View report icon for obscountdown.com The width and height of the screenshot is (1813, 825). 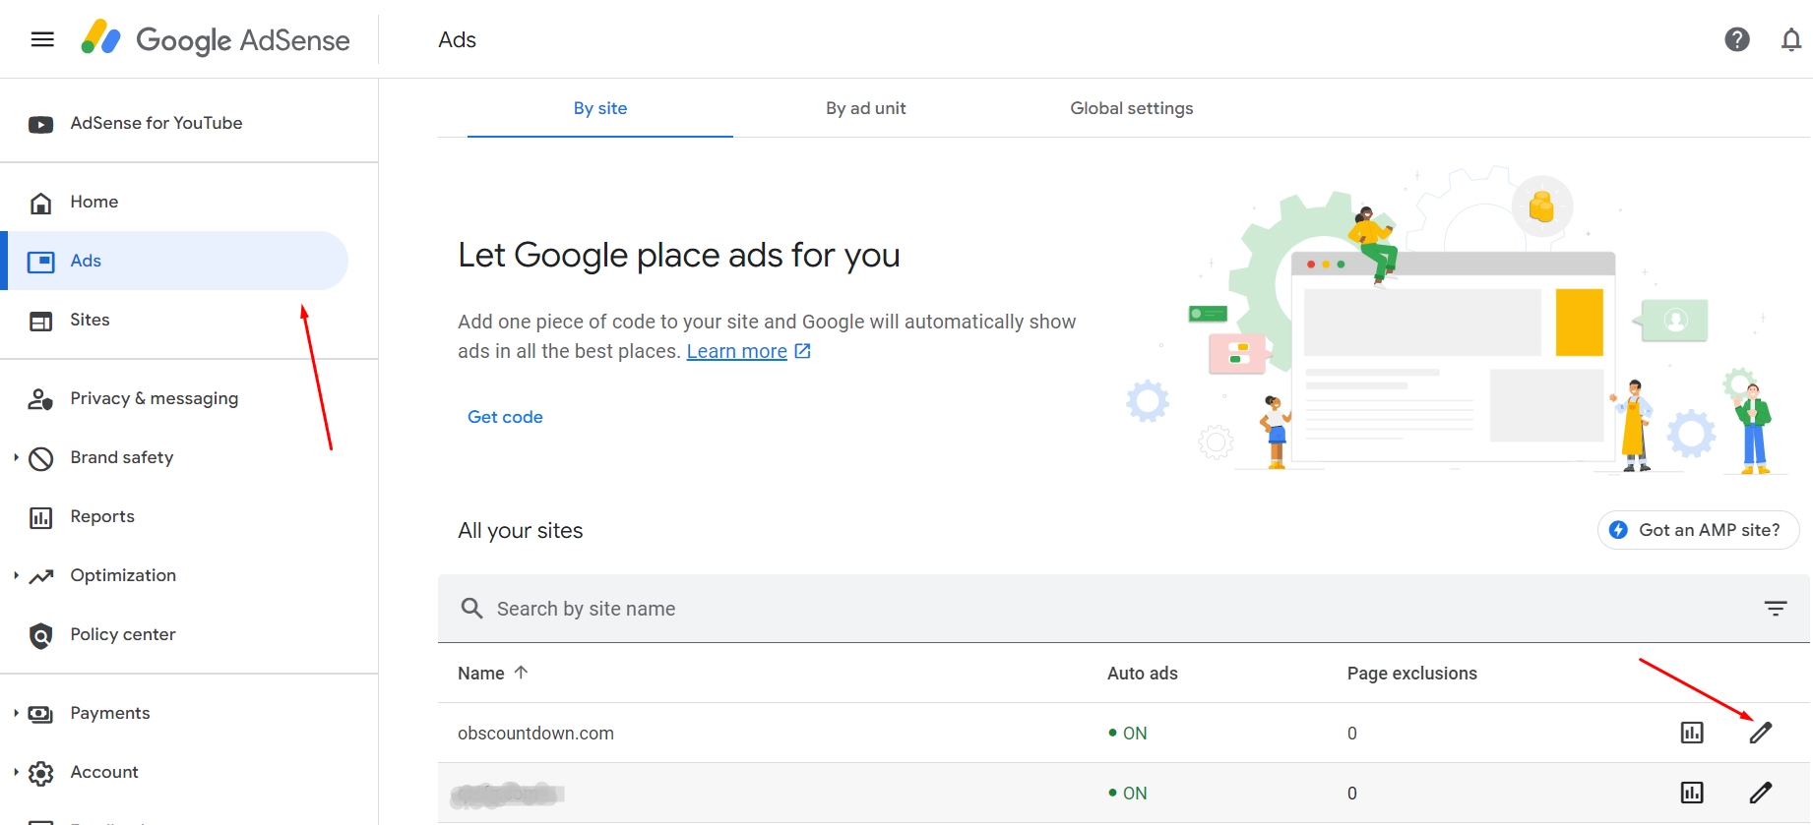point(1692,733)
